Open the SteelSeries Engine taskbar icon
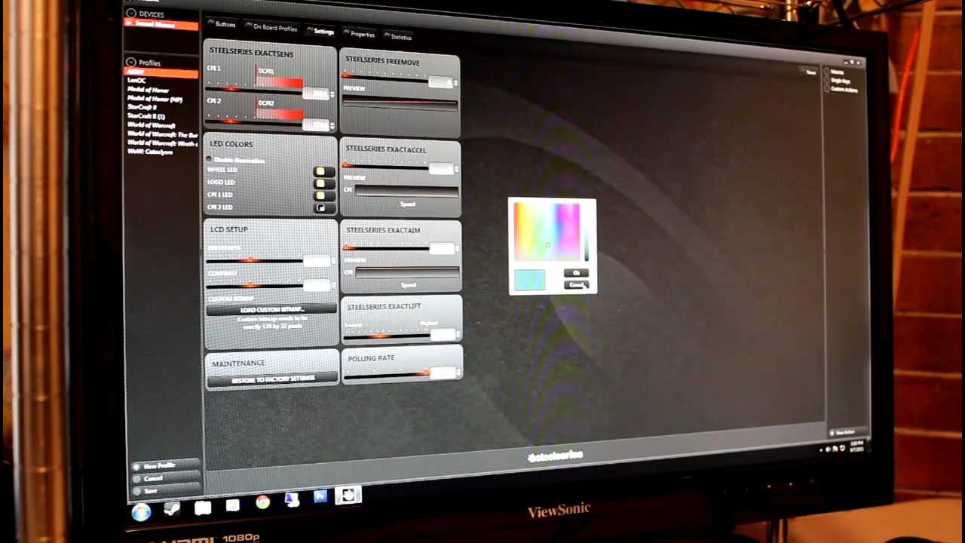Screen dimensions: 965x543 (x=348, y=495)
